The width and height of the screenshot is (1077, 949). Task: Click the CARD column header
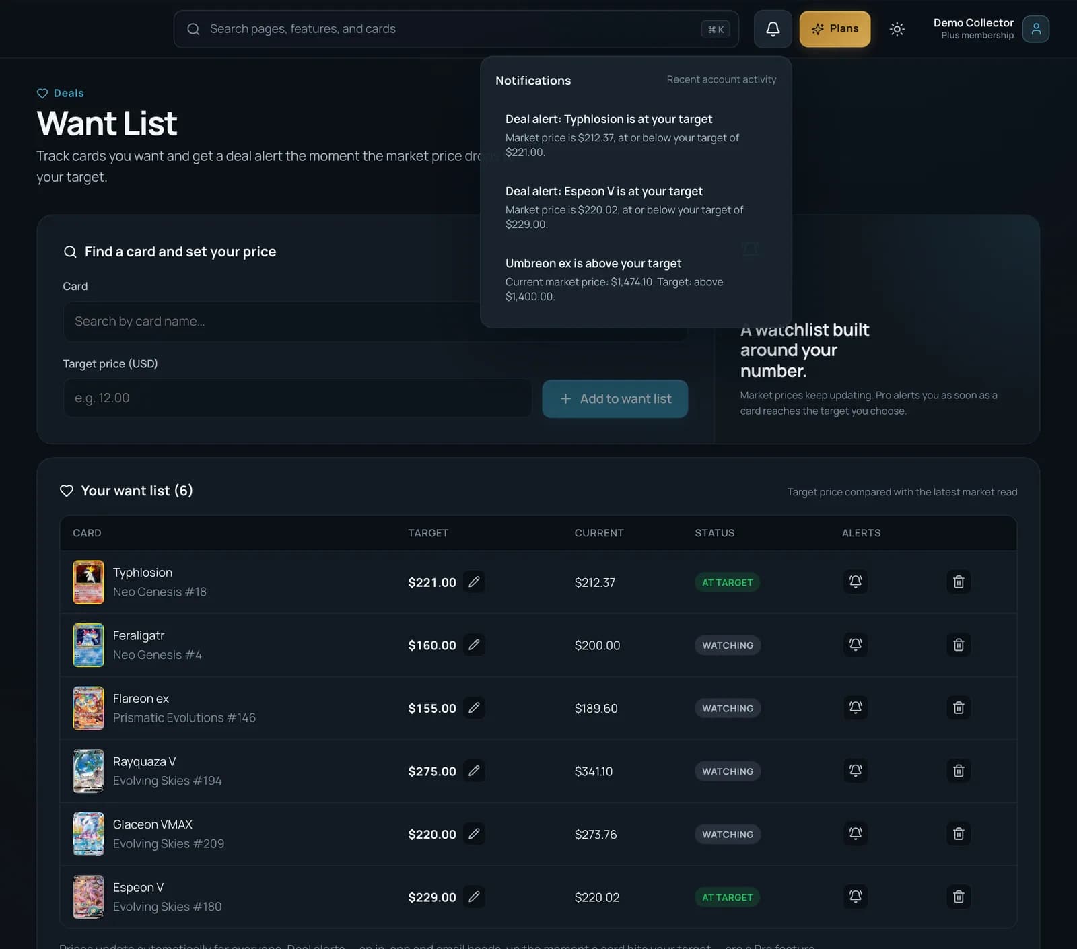point(87,533)
